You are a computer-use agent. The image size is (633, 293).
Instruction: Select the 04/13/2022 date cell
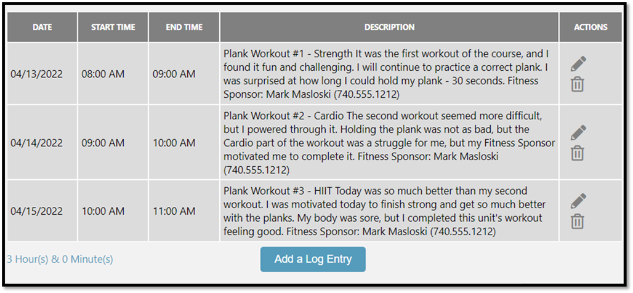[37, 74]
